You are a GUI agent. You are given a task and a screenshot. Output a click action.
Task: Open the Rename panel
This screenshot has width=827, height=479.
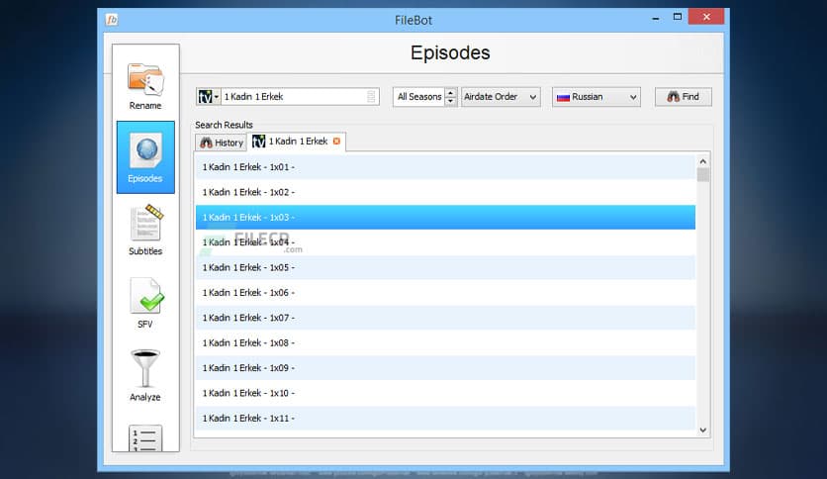pyautogui.click(x=145, y=85)
